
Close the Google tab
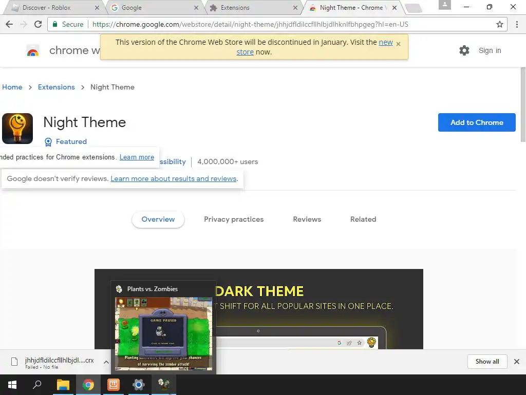pyautogui.click(x=196, y=8)
